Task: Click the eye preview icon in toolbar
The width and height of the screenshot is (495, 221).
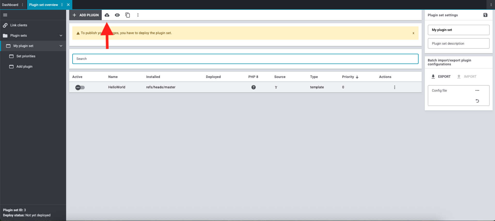Action: pos(117,15)
